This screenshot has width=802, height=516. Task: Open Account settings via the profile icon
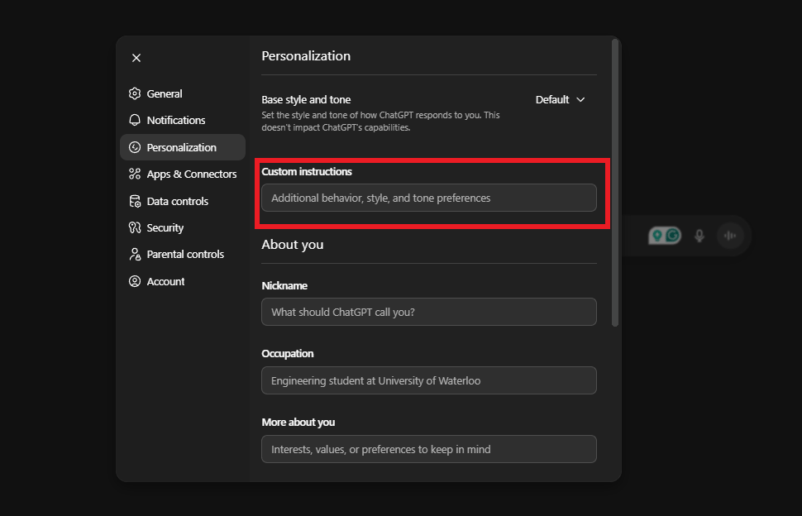[134, 281]
